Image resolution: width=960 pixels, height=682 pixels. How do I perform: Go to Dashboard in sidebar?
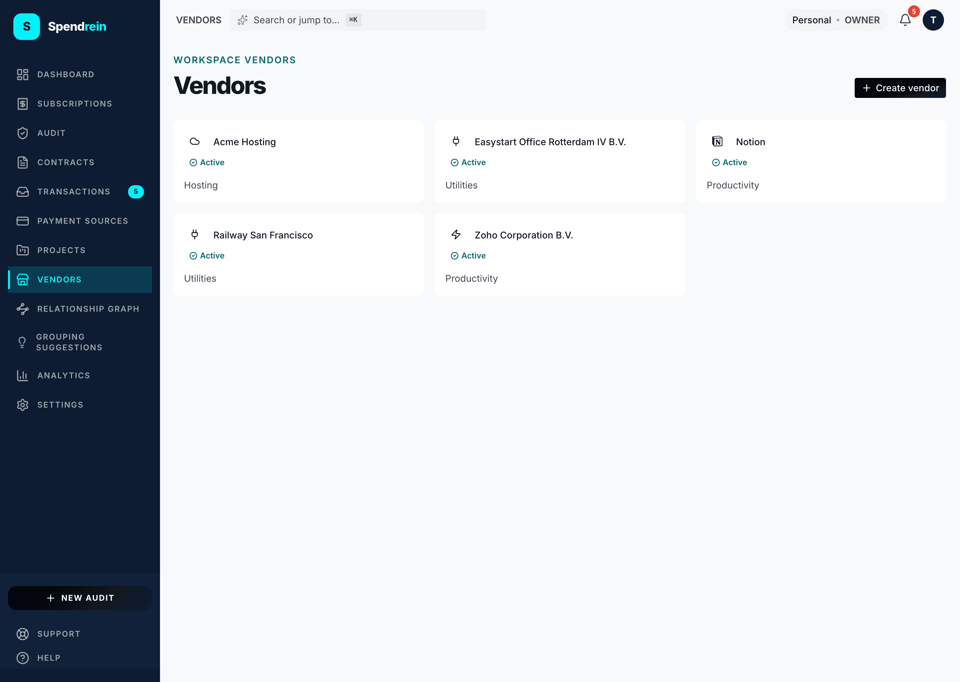80,74
